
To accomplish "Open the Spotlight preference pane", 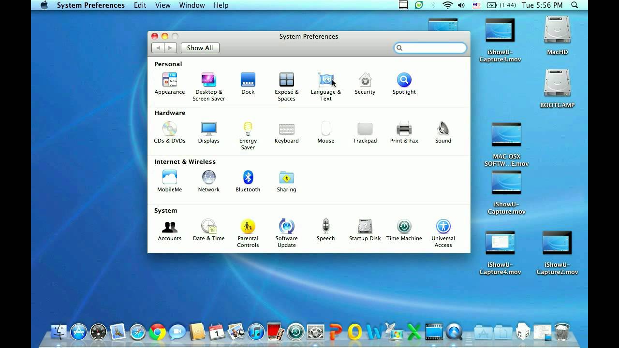I will point(404,84).
